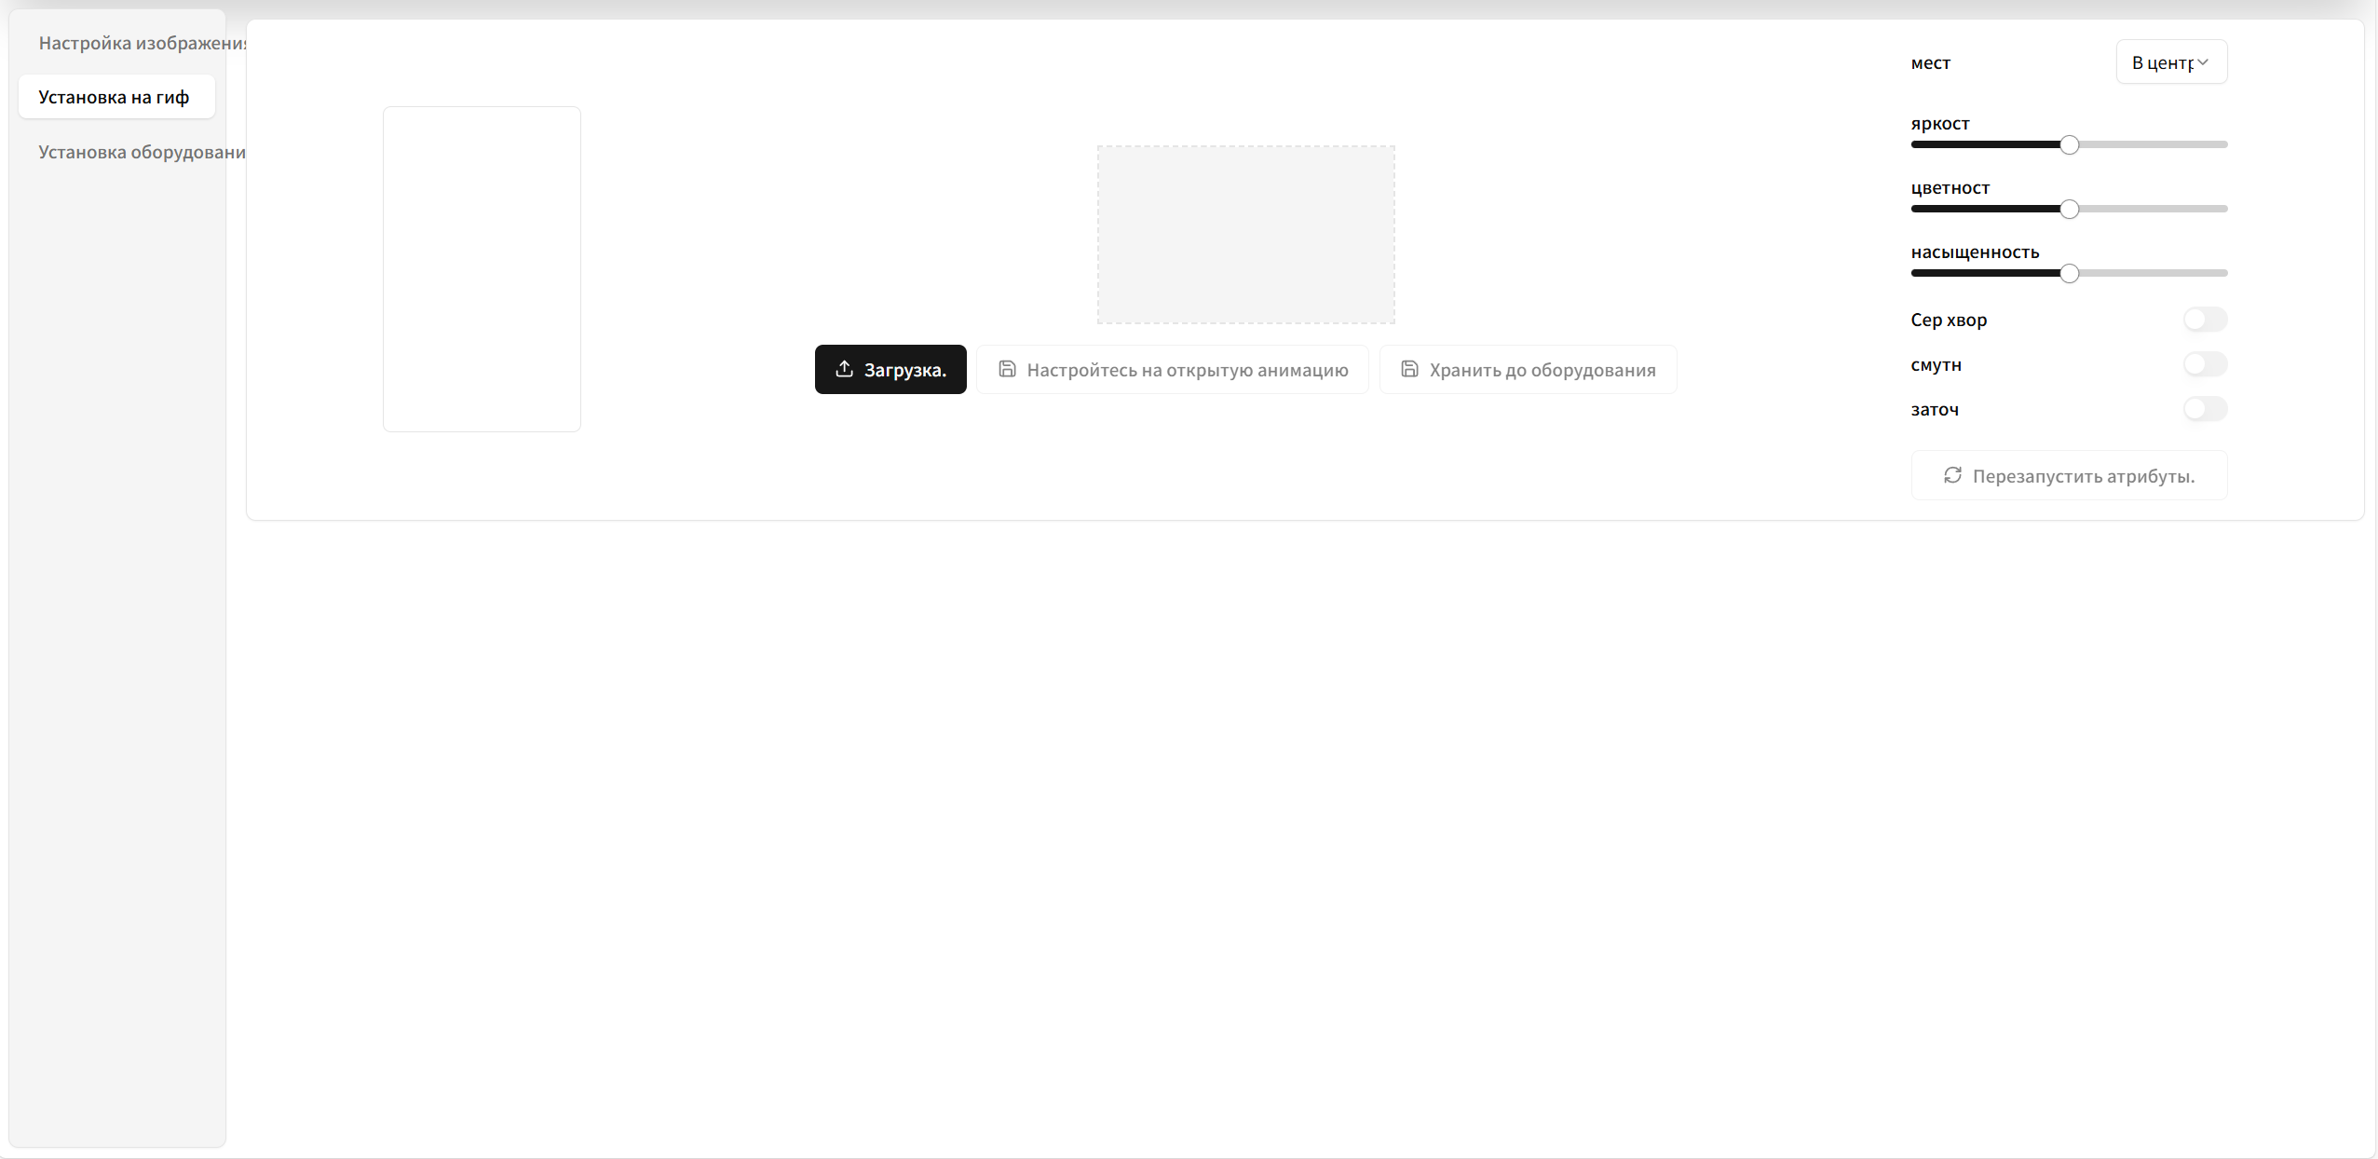Click the яркост slider handle
The image size is (2378, 1159).
click(2069, 144)
